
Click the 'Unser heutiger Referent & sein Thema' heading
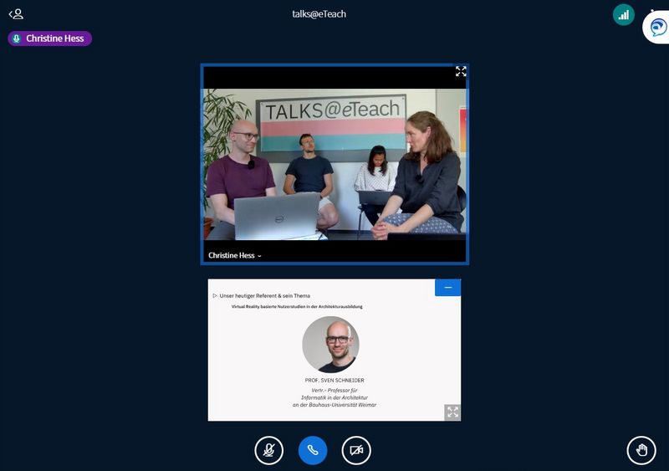tap(265, 295)
